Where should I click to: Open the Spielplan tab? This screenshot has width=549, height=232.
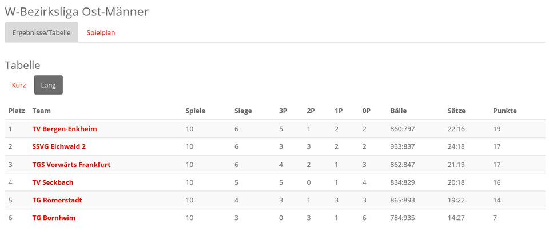[x=101, y=33]
